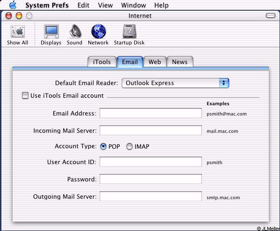Switch to the News tab
The height and width of the screenshot is (231, 280).
coord(180,62)
